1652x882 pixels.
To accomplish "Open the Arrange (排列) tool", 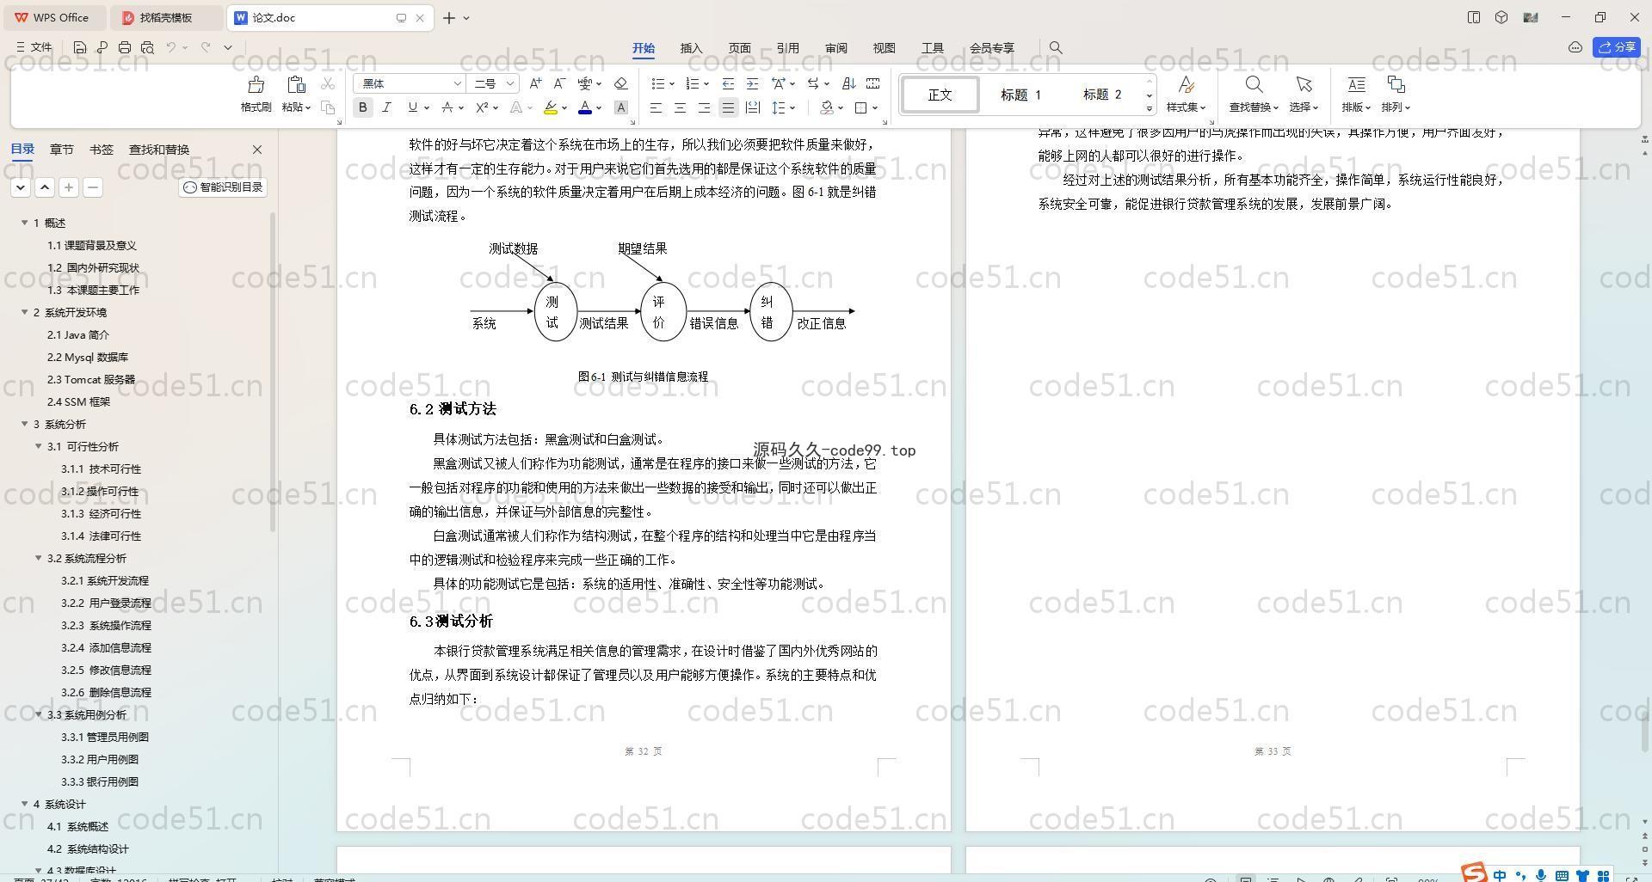I will click(x=1396, y=94).
